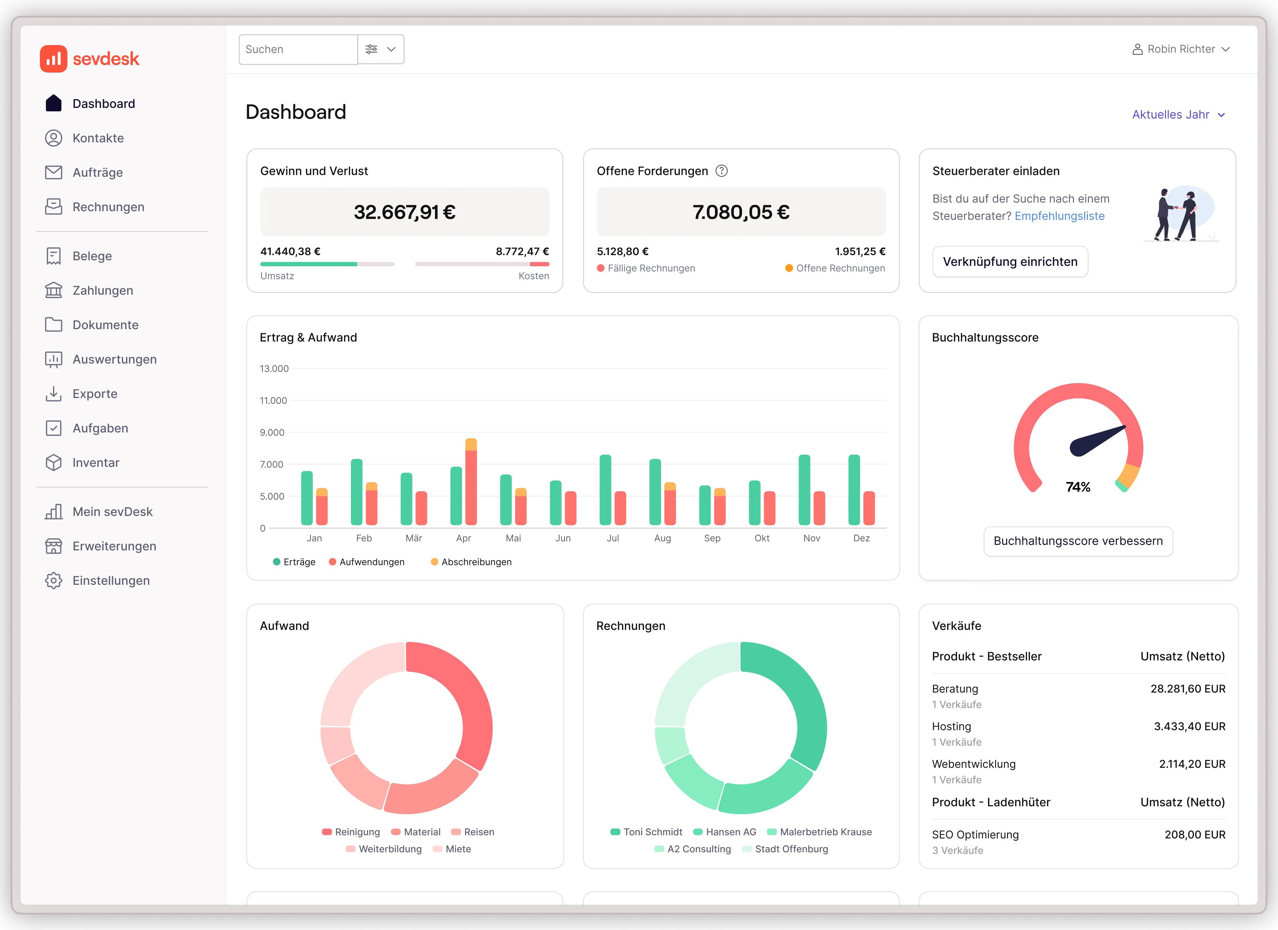
Task: Click the Inventar box icon
Action: coord(54,463)
